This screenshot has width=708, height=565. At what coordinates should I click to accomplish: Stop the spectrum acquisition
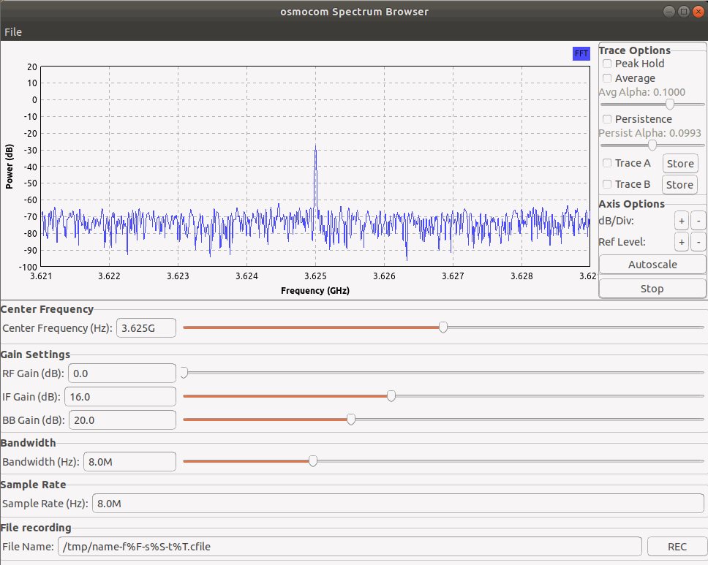pyautogui.click(x=652, y=288)
